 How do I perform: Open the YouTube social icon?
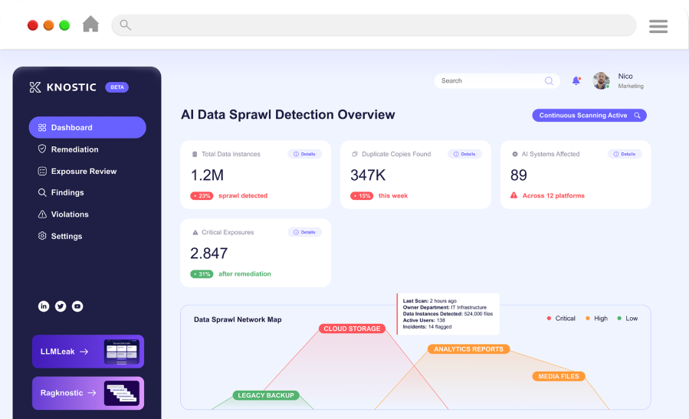(77, 306)
